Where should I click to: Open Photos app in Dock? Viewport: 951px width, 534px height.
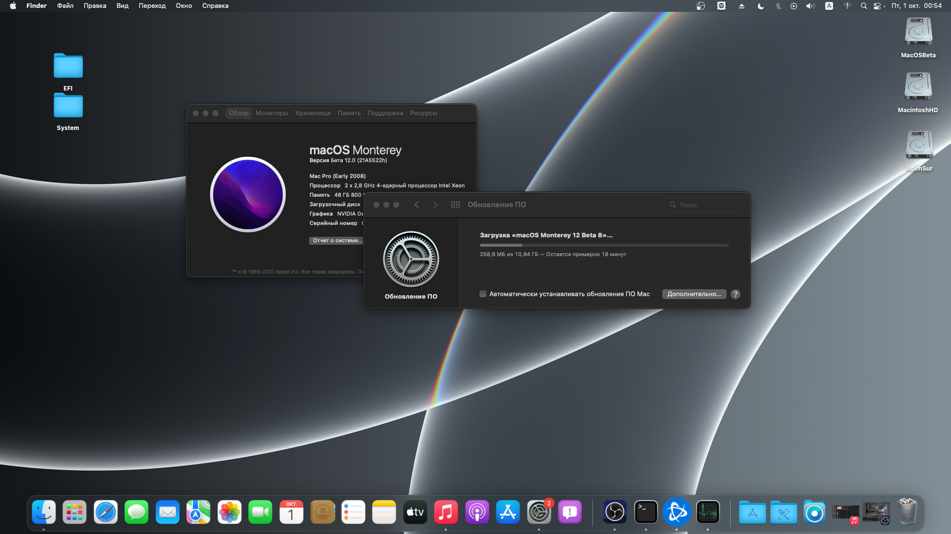click(x=229, y=512)
